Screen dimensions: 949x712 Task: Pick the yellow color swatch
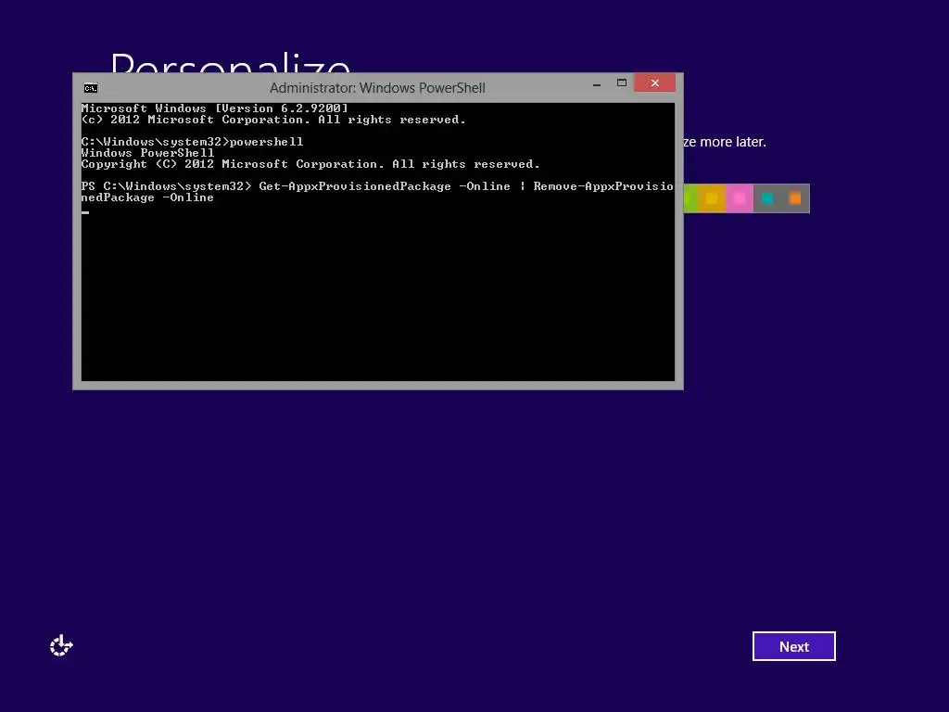(x=712, y=198)
